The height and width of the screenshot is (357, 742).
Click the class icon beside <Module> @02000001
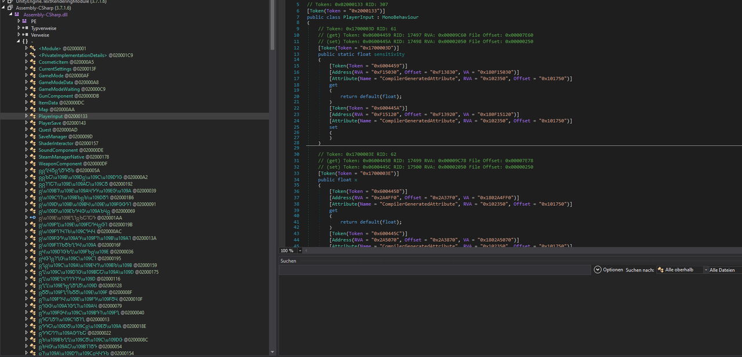[33, 49]
